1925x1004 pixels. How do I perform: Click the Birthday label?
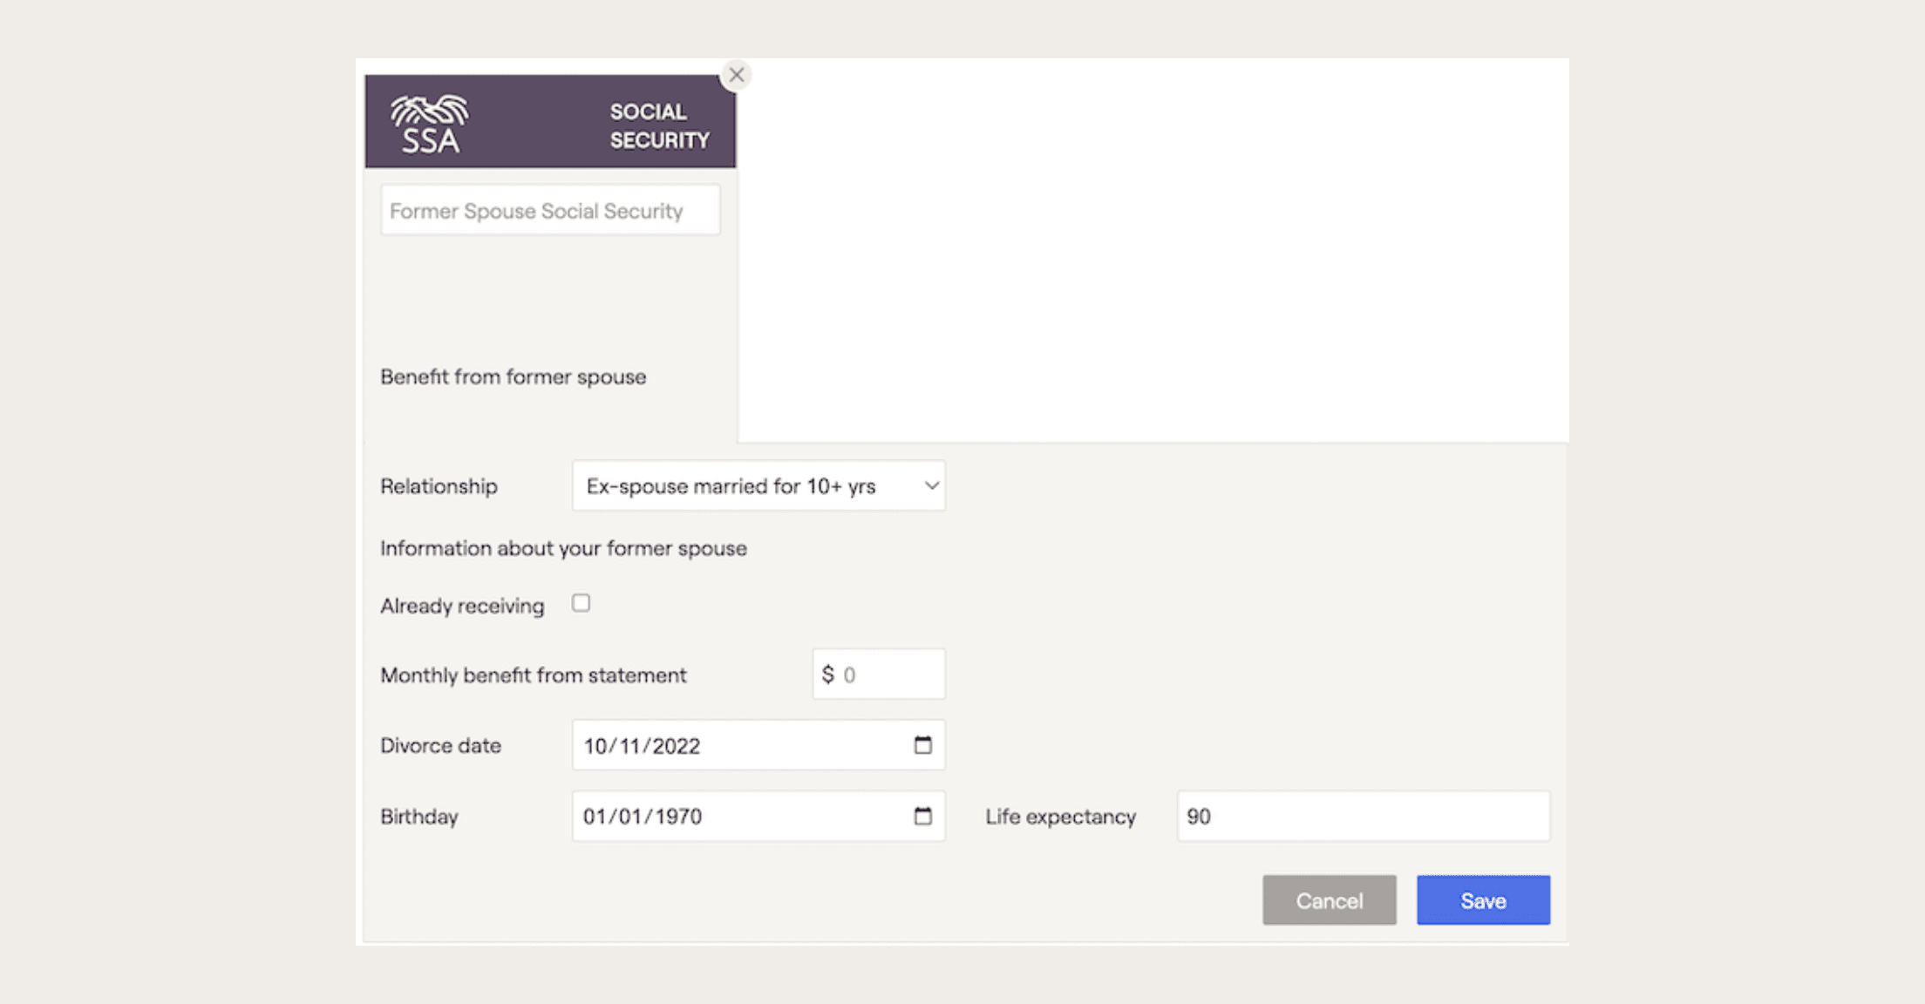tap(418, 817)
